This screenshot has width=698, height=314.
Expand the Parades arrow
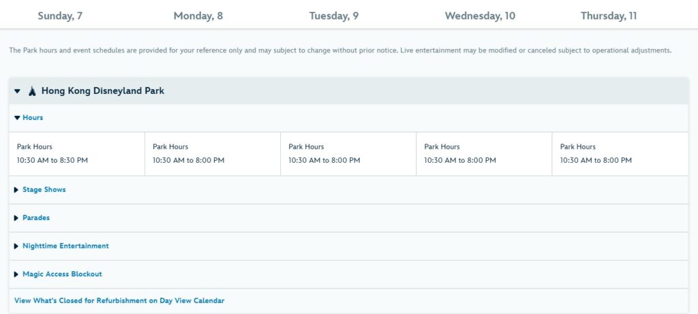pos(16,218)
